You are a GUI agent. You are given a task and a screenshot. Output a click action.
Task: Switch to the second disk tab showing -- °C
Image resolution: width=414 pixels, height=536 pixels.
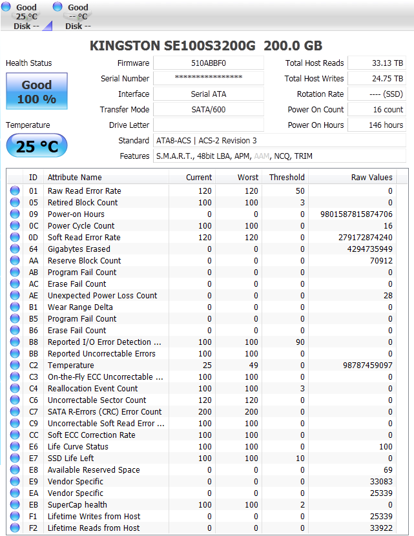tap(78, 16)
